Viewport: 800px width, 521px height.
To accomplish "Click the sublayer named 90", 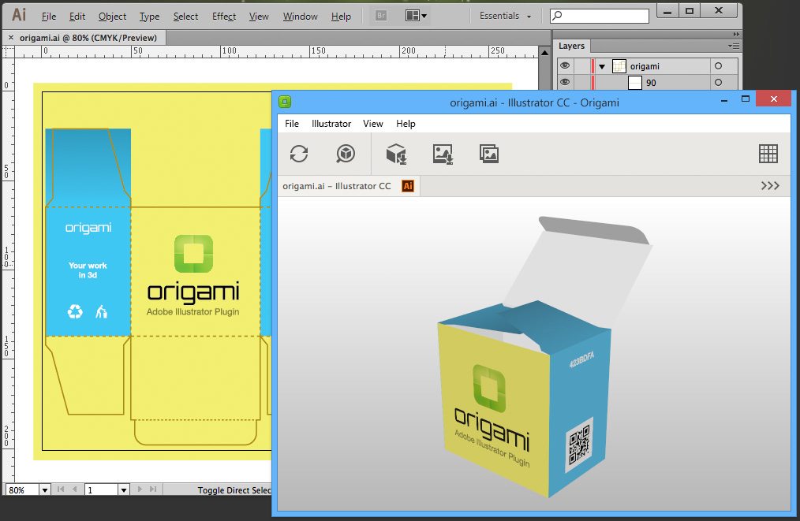I will [x=651, y=83].
